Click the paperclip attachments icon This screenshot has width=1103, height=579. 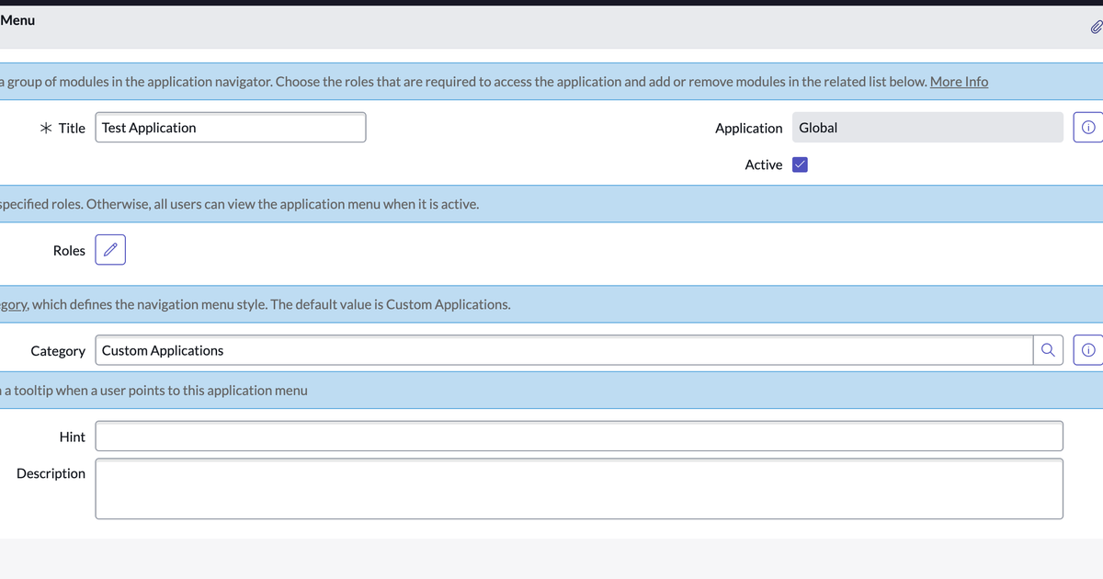click(x=1096, y=27)
